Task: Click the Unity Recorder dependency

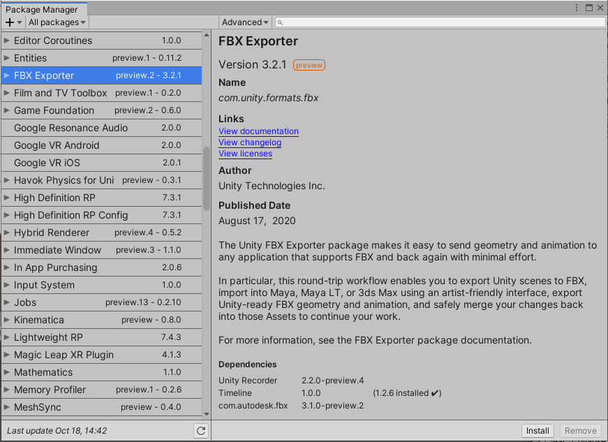Action: click(x=248, y=381)
